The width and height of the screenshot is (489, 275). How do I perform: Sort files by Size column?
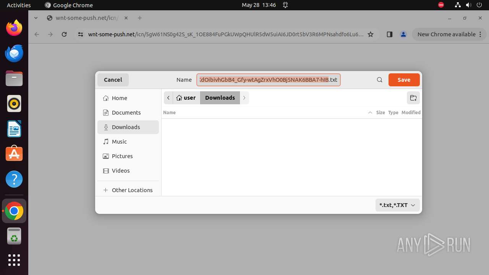pyautogui.click(x=381, y=113)
